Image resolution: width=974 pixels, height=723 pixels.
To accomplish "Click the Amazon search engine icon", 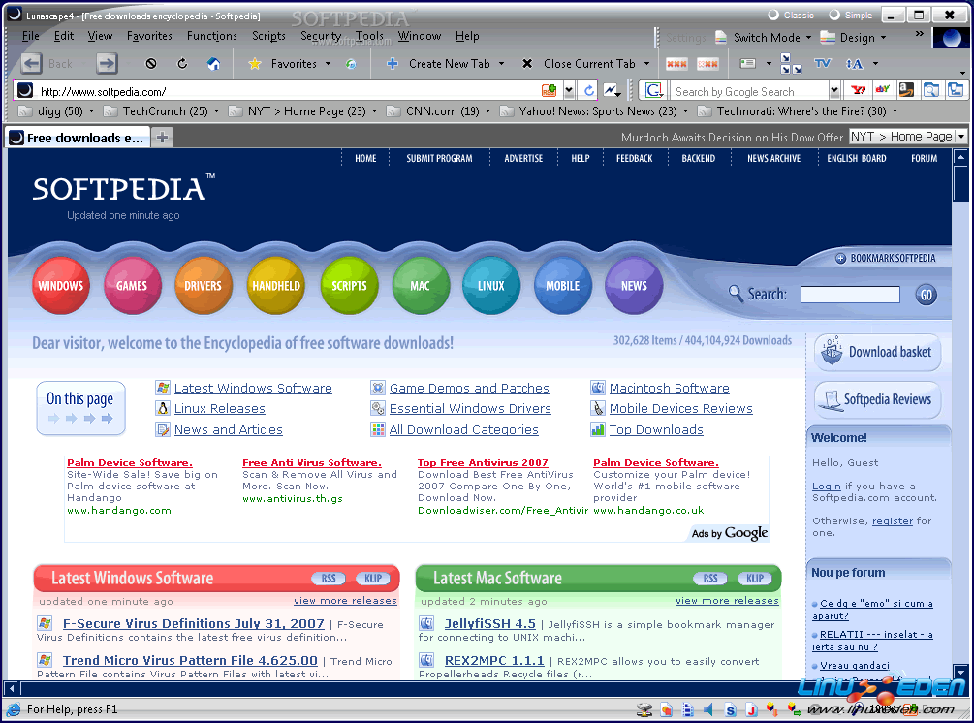I will point(906,90).
